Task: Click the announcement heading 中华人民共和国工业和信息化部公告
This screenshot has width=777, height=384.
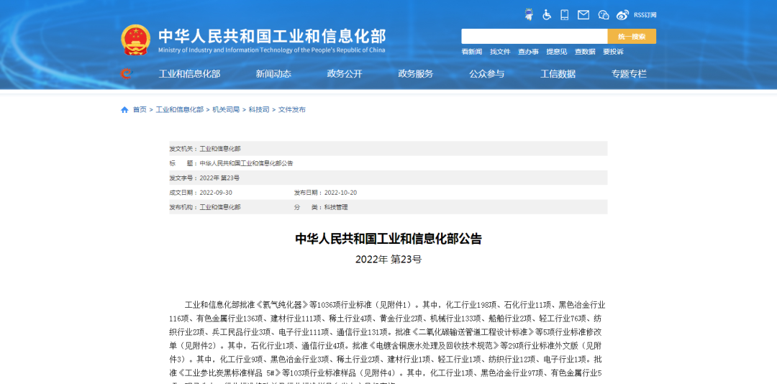Action: coord(388,239)
